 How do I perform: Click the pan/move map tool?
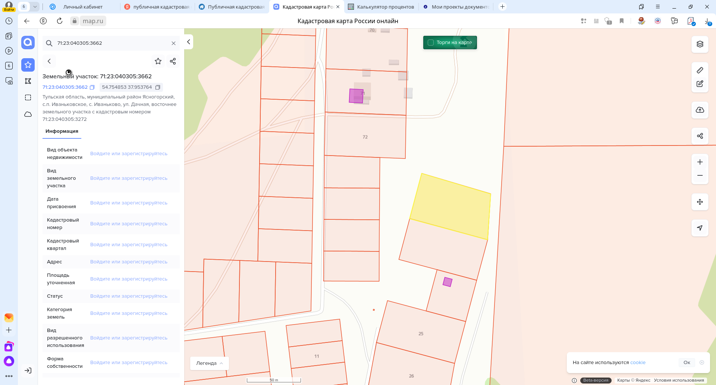[700, 202]
